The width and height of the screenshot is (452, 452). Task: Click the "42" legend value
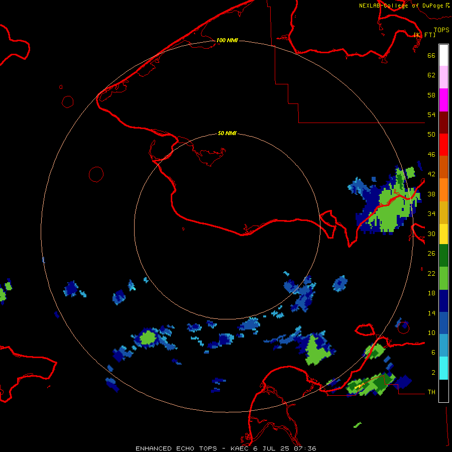pos(431,174)
